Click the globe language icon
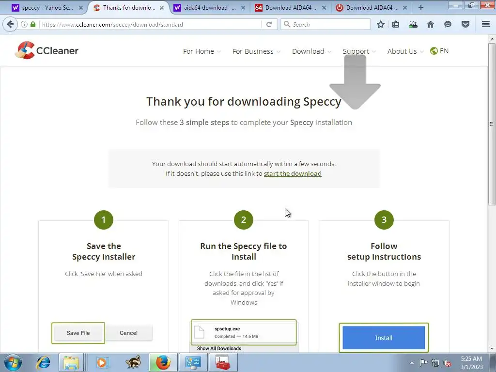Screen dimensions: 496x372 coord(434,51)
